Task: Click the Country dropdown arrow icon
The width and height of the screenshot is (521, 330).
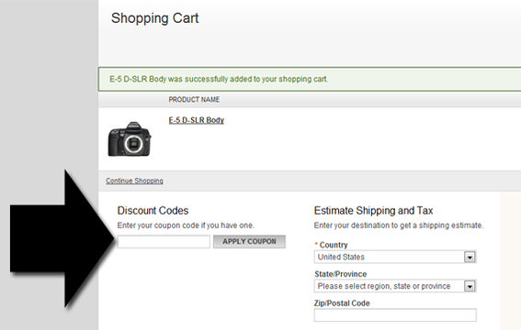Action: pos(470,257)
